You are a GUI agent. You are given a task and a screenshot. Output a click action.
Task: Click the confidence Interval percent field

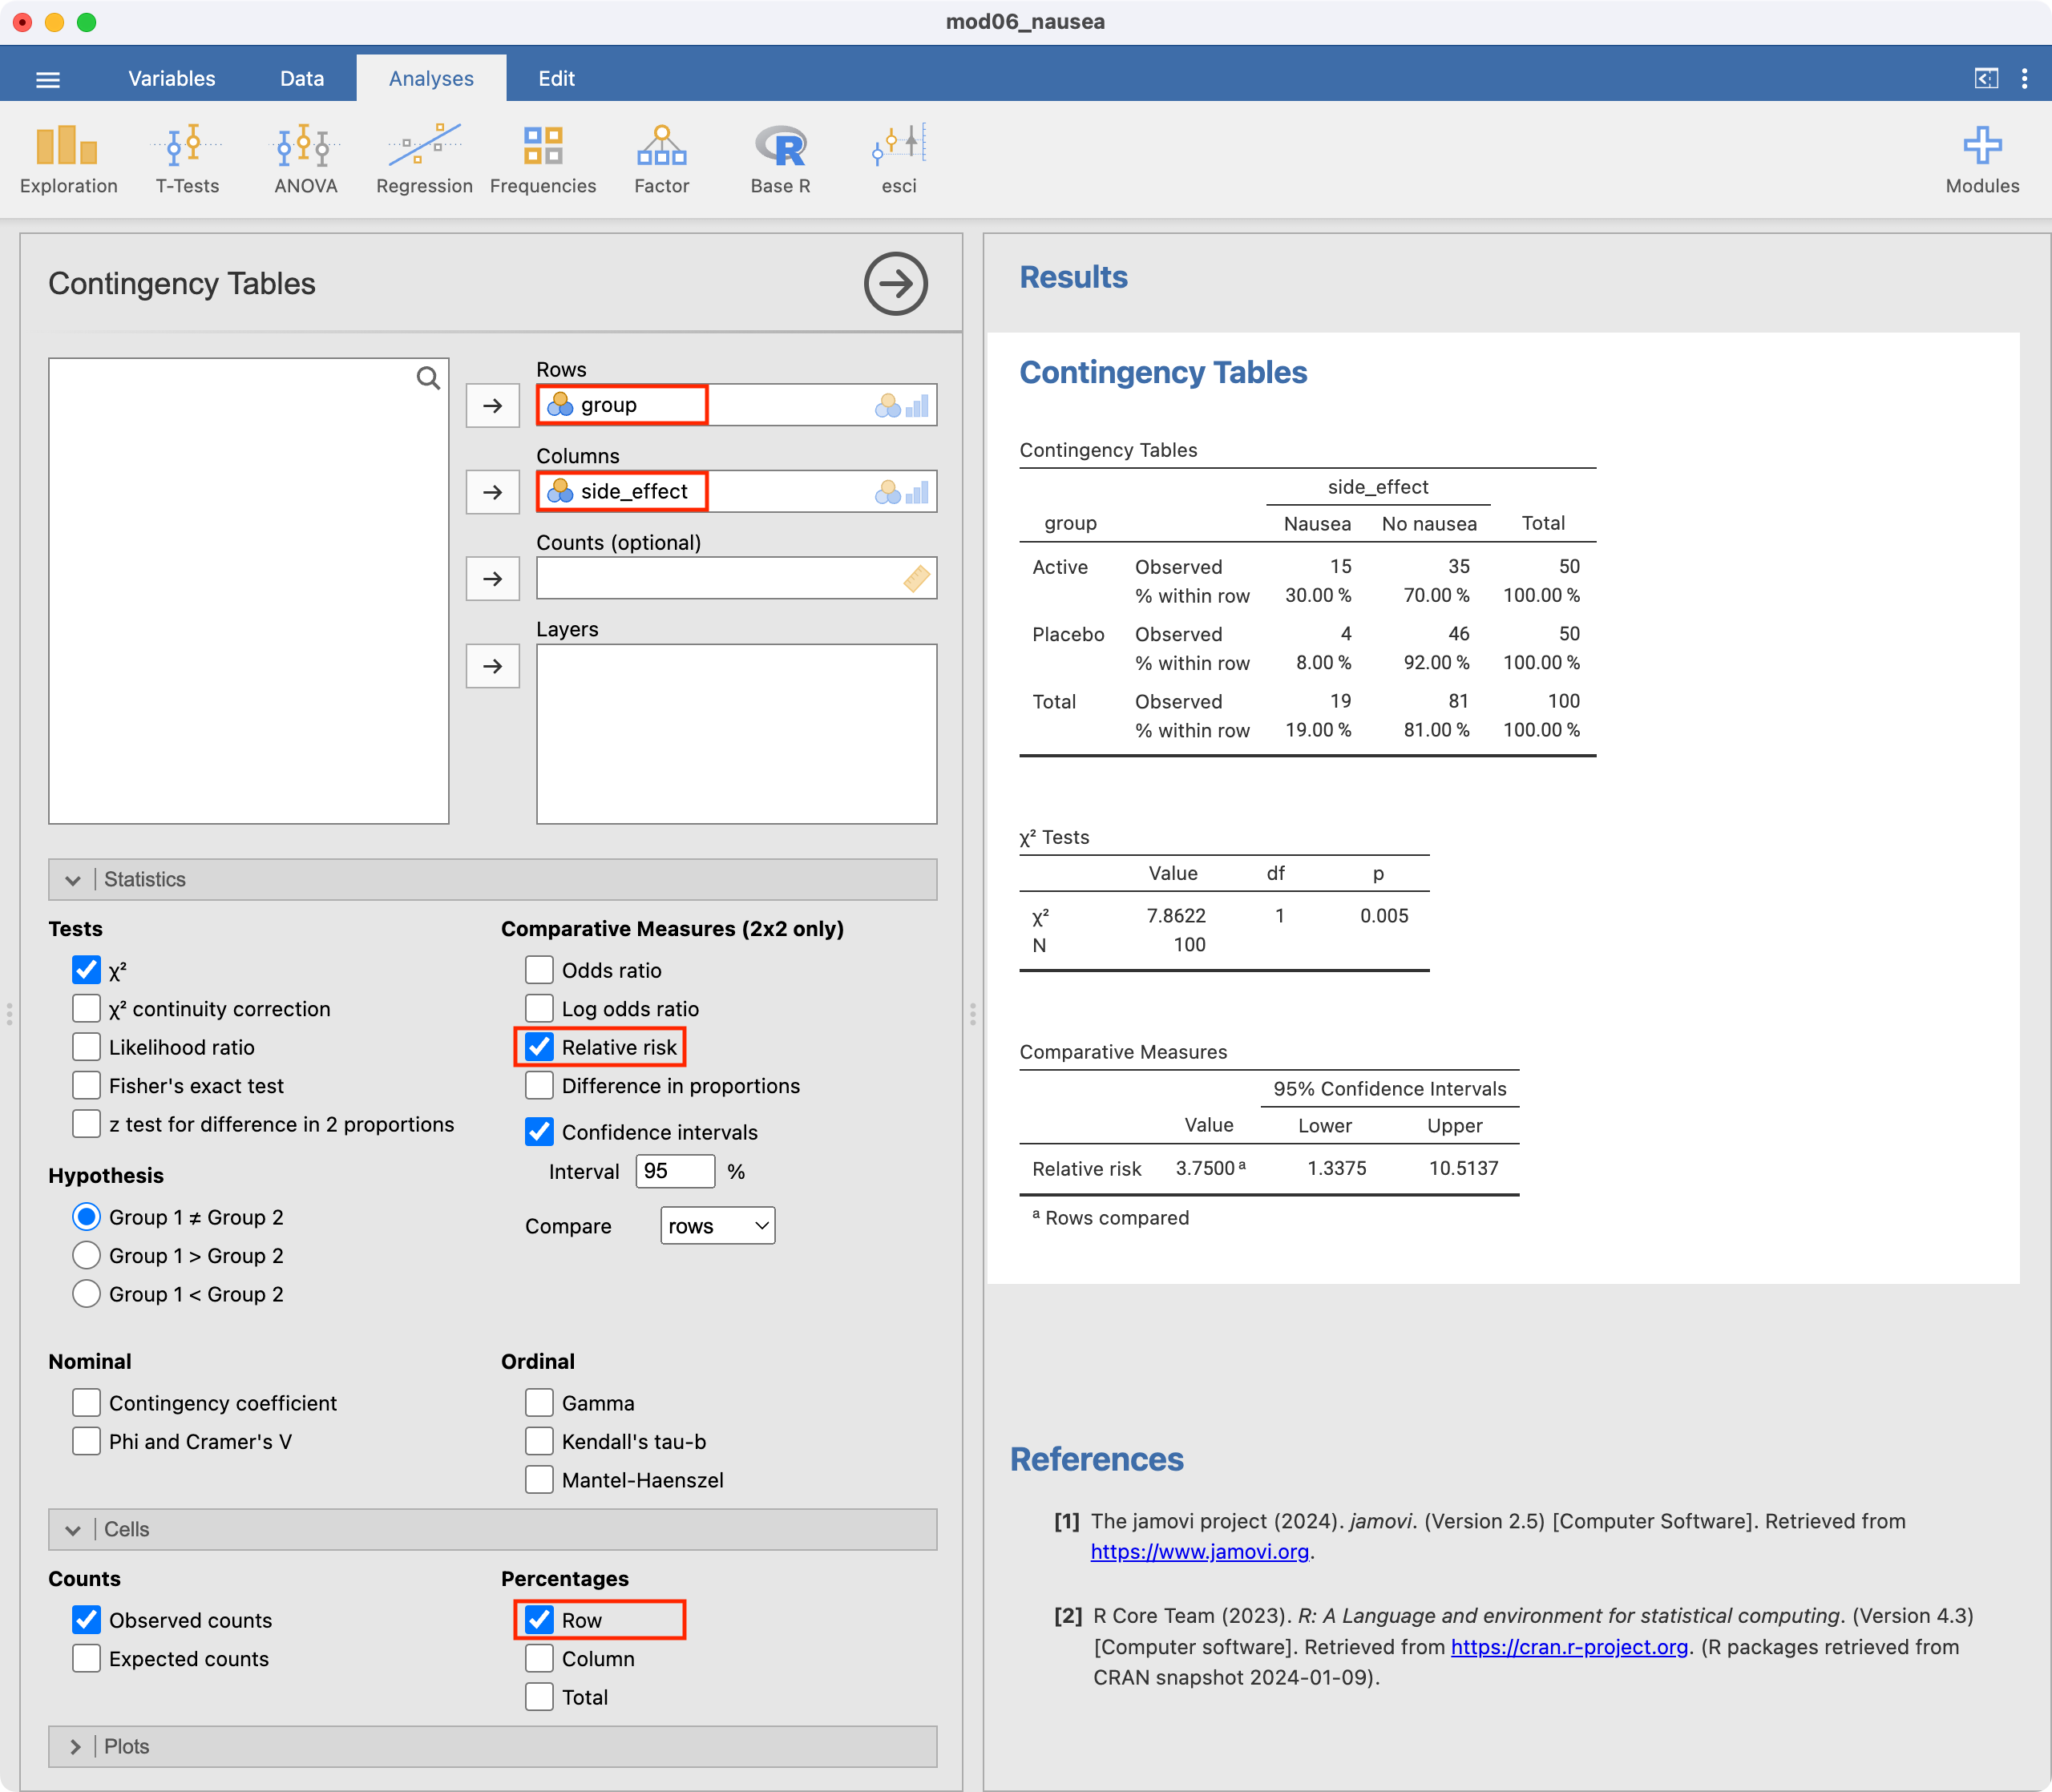675,1172
